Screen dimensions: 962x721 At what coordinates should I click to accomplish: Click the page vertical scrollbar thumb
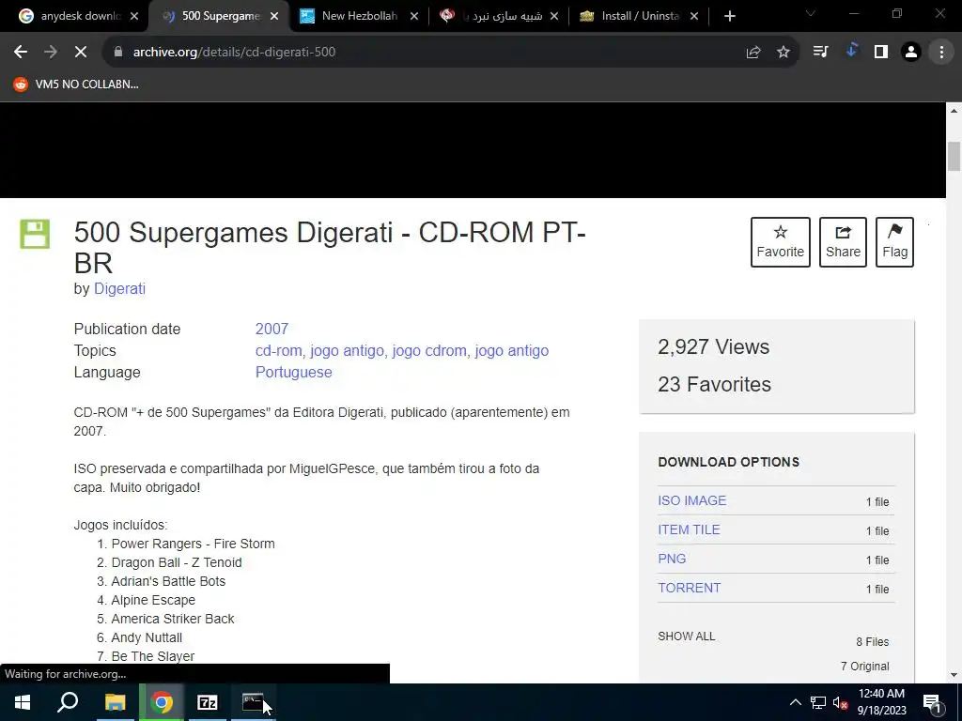point(954,156)
